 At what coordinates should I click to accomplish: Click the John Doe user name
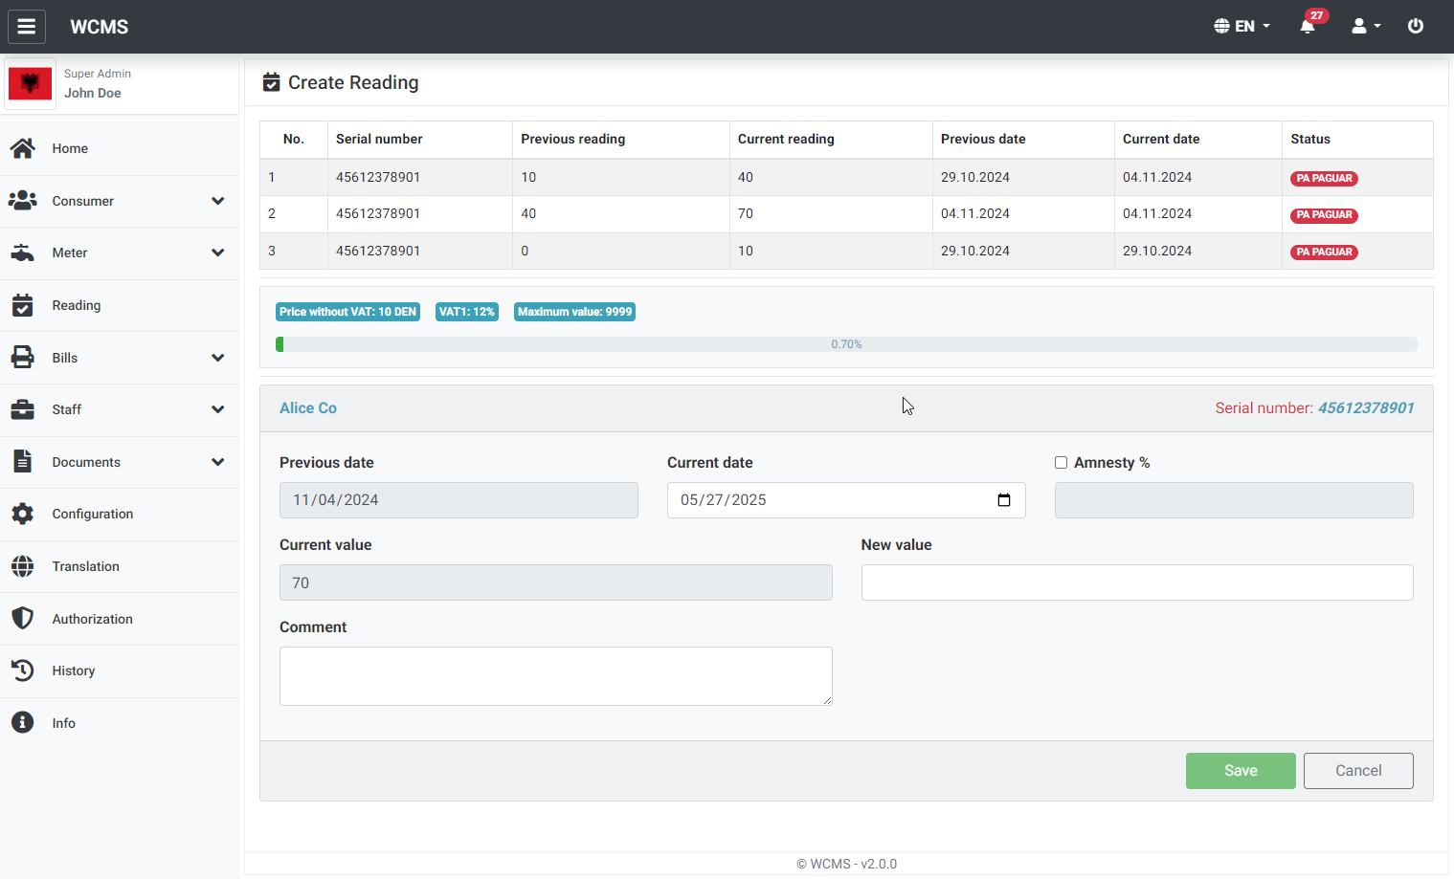(93, 93)
